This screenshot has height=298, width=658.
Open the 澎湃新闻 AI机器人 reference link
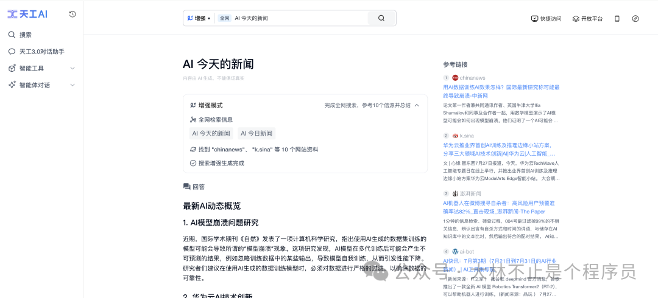pyautogui.click(x=499, y=207)
